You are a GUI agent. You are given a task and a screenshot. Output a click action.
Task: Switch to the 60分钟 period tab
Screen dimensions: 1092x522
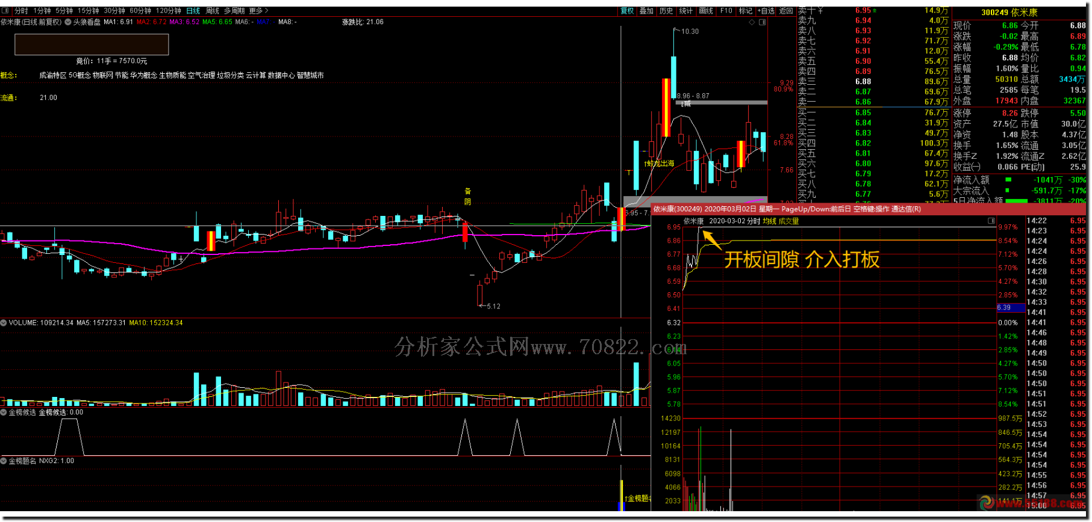click(140, 11)
